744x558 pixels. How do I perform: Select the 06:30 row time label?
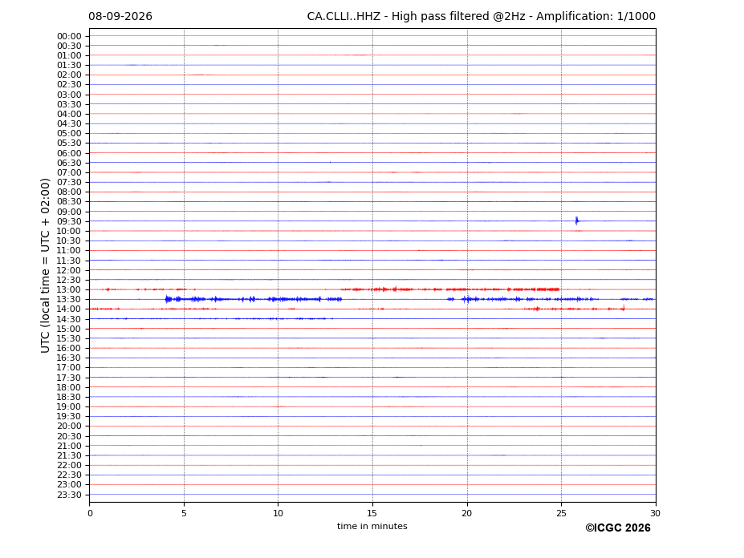69,163
